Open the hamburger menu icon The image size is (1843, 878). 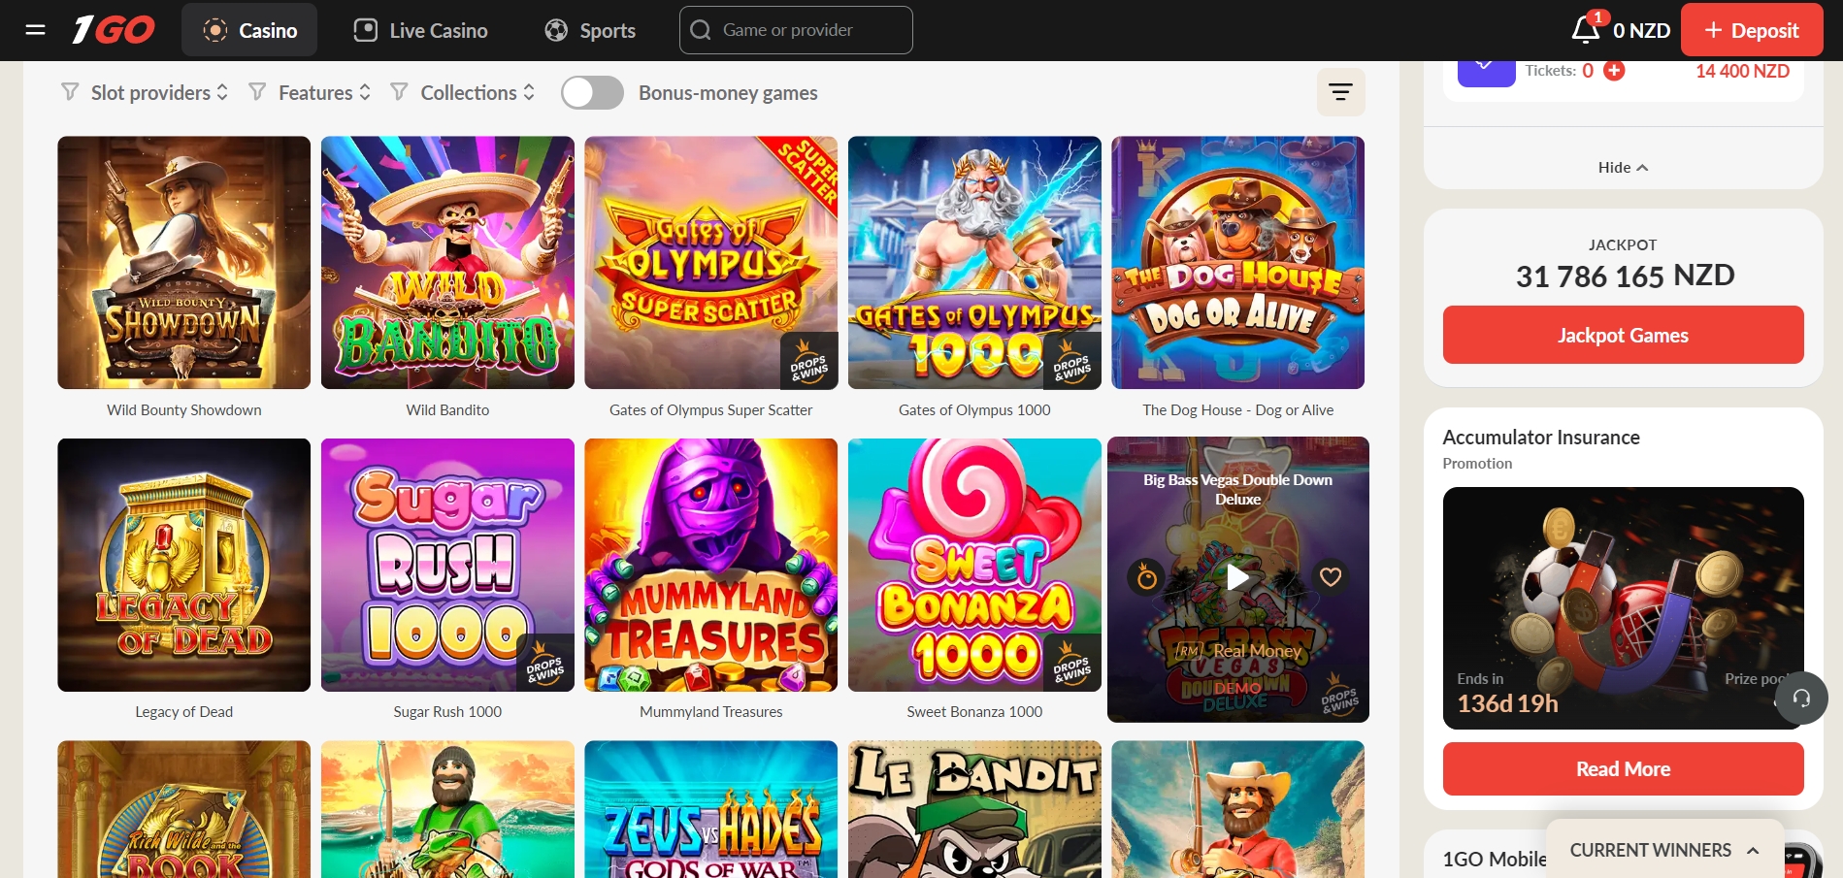coord(36,30)
